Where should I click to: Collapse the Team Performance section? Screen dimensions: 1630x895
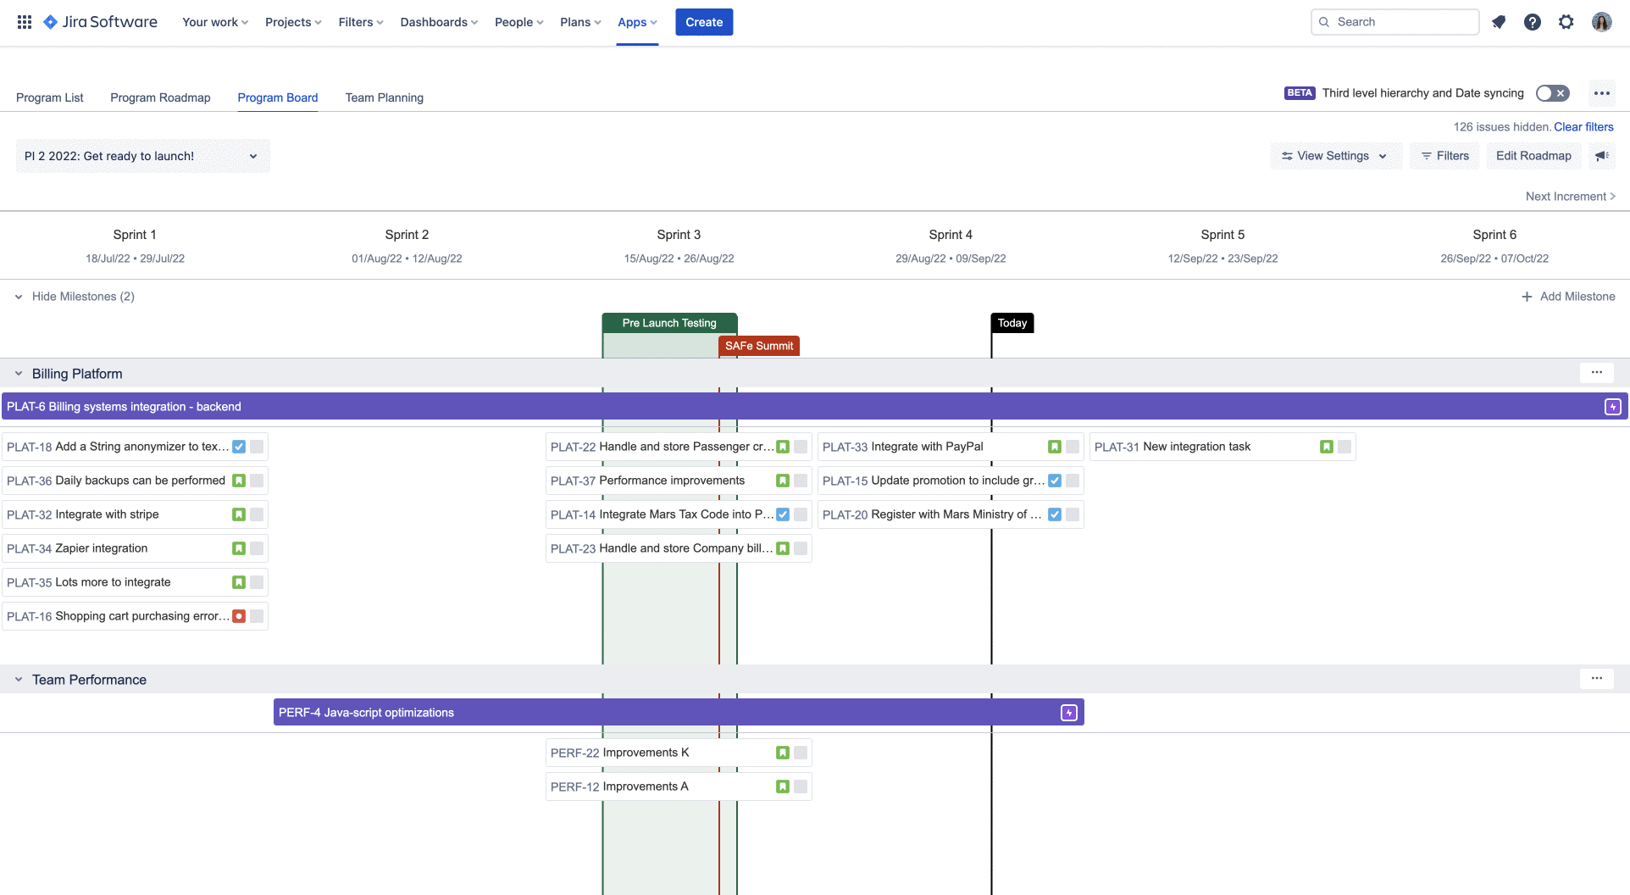pyautogui.click(x=19, y=680)
